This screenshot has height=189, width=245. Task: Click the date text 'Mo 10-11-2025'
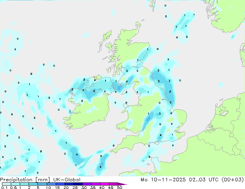point(163,179)
